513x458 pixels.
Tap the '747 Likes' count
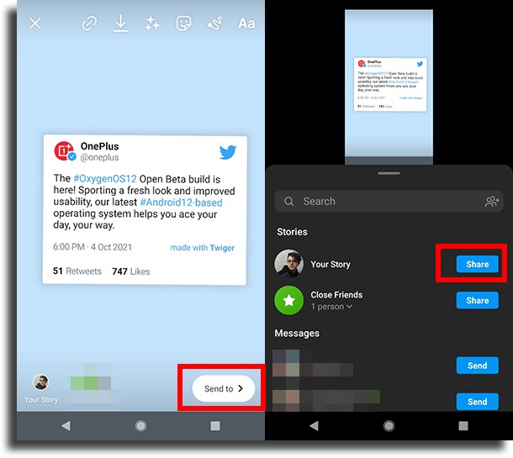pyautogui.click(x=131, y=271)
